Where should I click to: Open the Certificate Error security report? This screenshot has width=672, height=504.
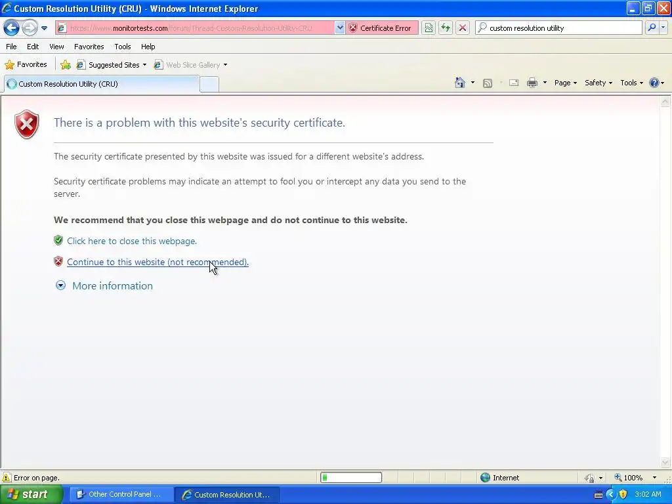coord(383,28)
